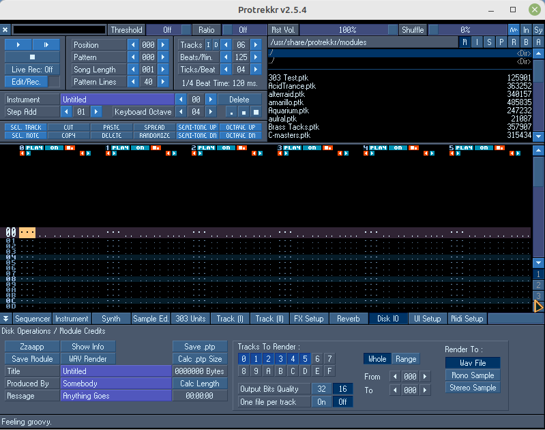Toggle track 5 On mute button

[x=484, y=148]
